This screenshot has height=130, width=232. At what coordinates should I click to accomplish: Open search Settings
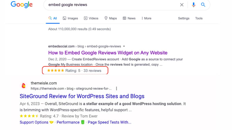pos(184,18)
